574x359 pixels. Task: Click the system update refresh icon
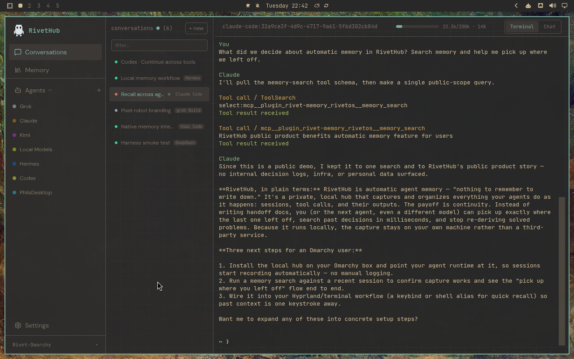(326, 6)
